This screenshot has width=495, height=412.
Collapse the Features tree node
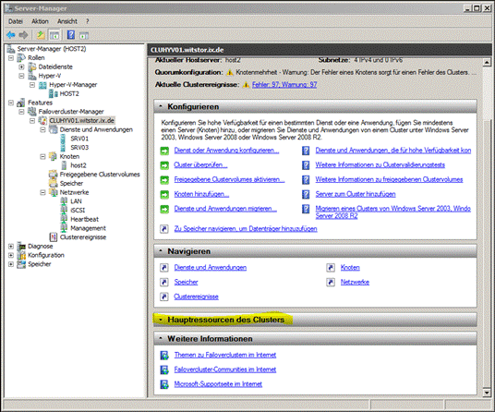(11, 103)
